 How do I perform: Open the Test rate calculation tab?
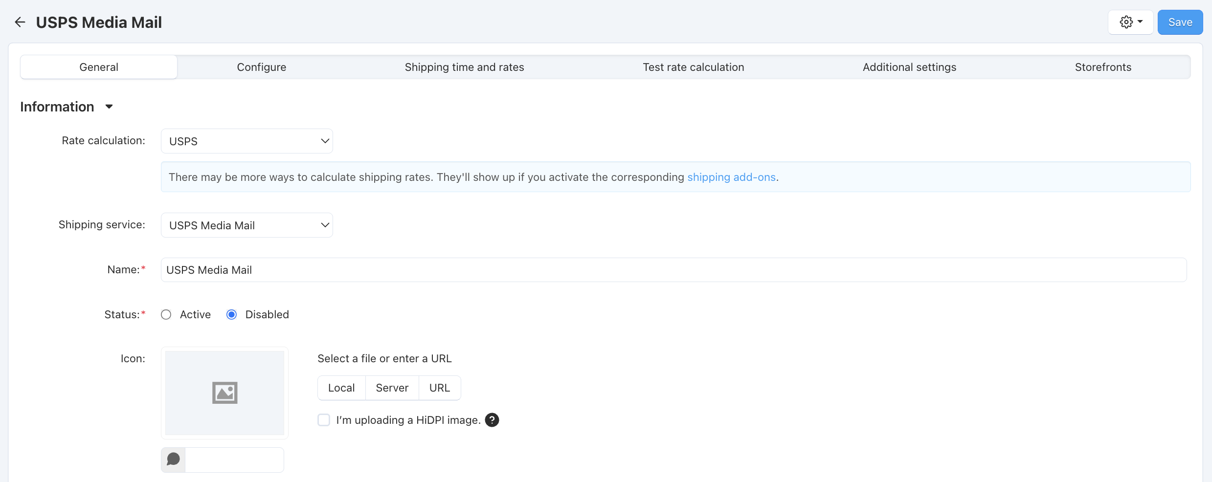click(x=694, y=67)
